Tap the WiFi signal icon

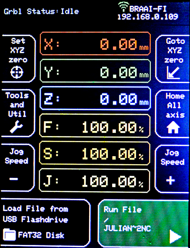tap(124, 6)
